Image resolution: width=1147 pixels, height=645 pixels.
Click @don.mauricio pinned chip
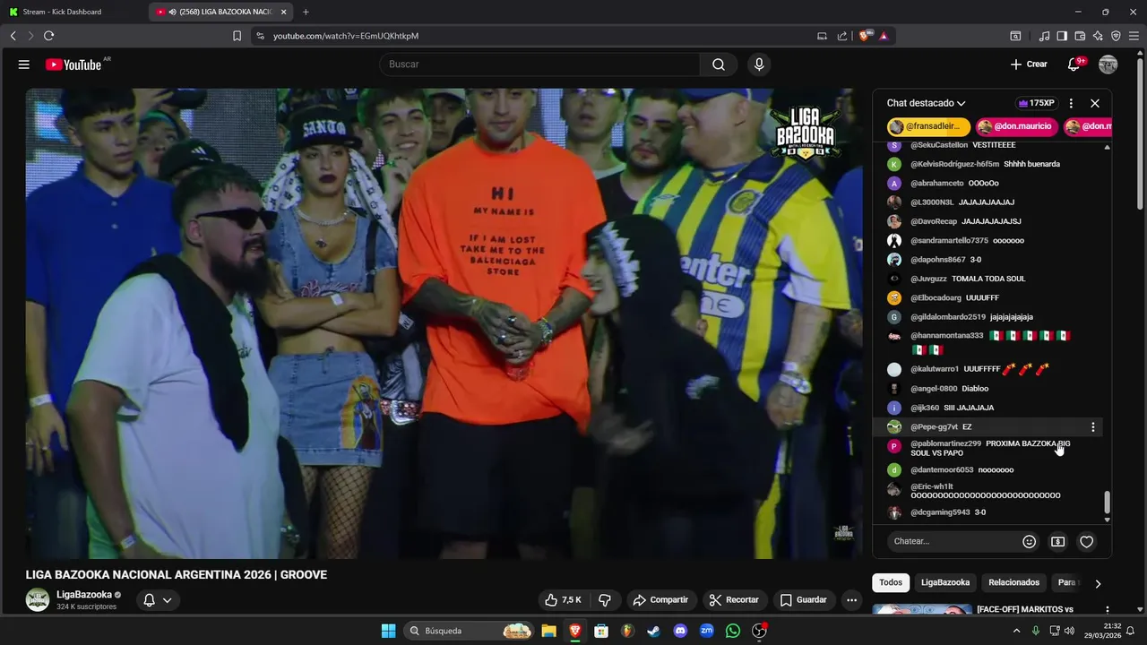pos(1016,127)
